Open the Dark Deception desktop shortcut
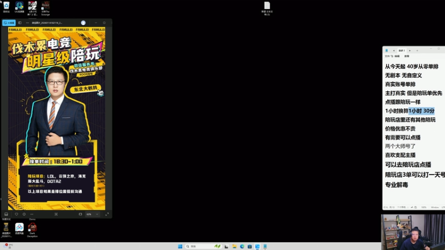 32,229
